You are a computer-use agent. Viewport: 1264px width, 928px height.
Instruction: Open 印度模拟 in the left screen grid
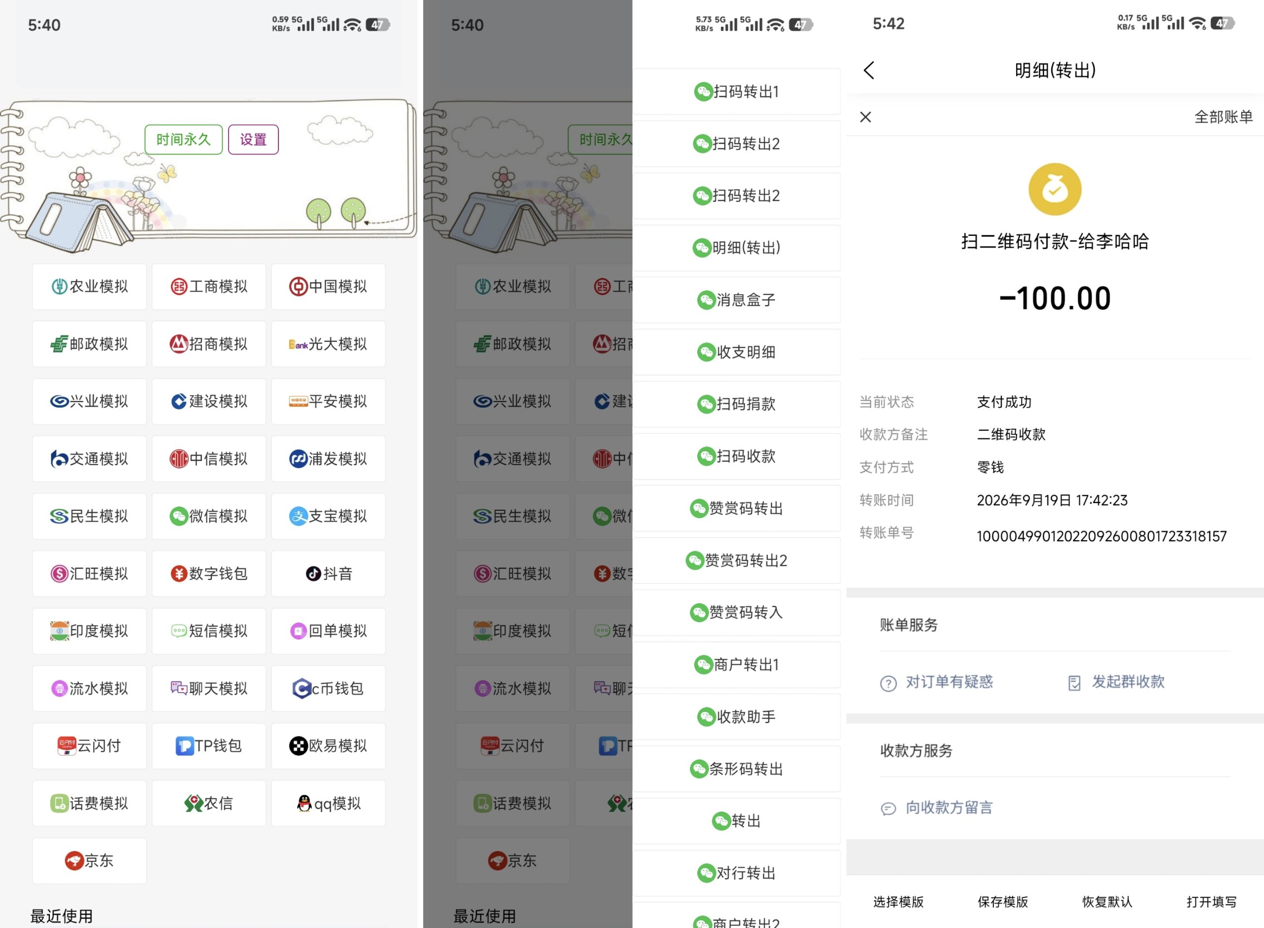[x=89, y=631]
